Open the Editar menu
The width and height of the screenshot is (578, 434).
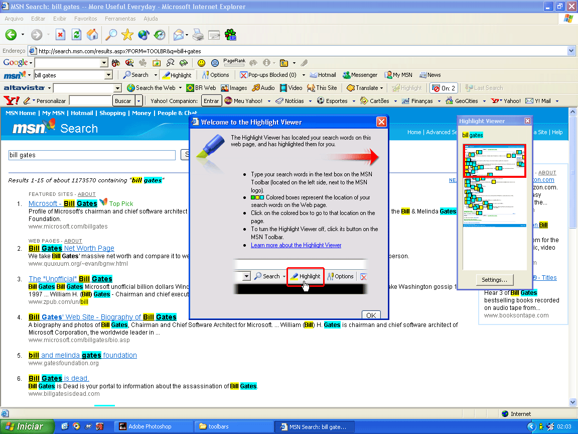38,19
